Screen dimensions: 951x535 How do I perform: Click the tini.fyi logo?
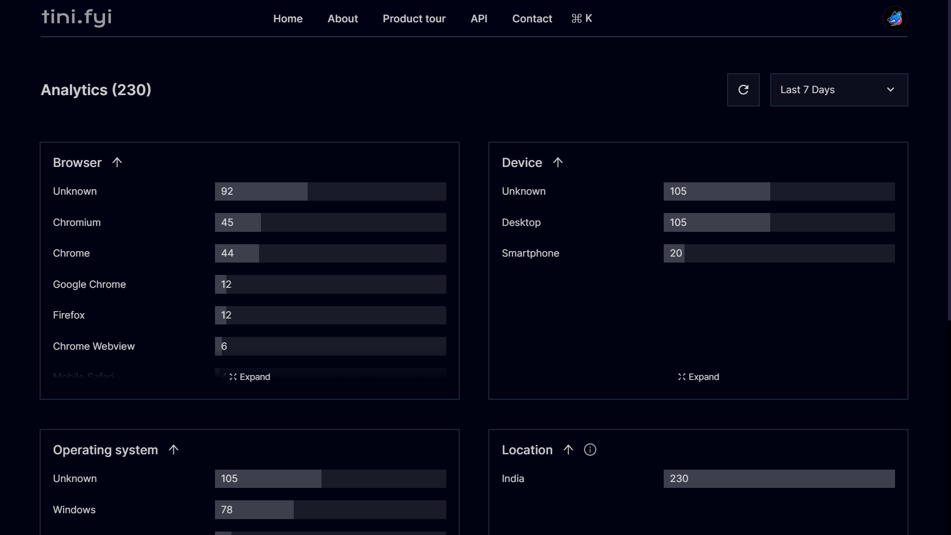click(77, 17)
